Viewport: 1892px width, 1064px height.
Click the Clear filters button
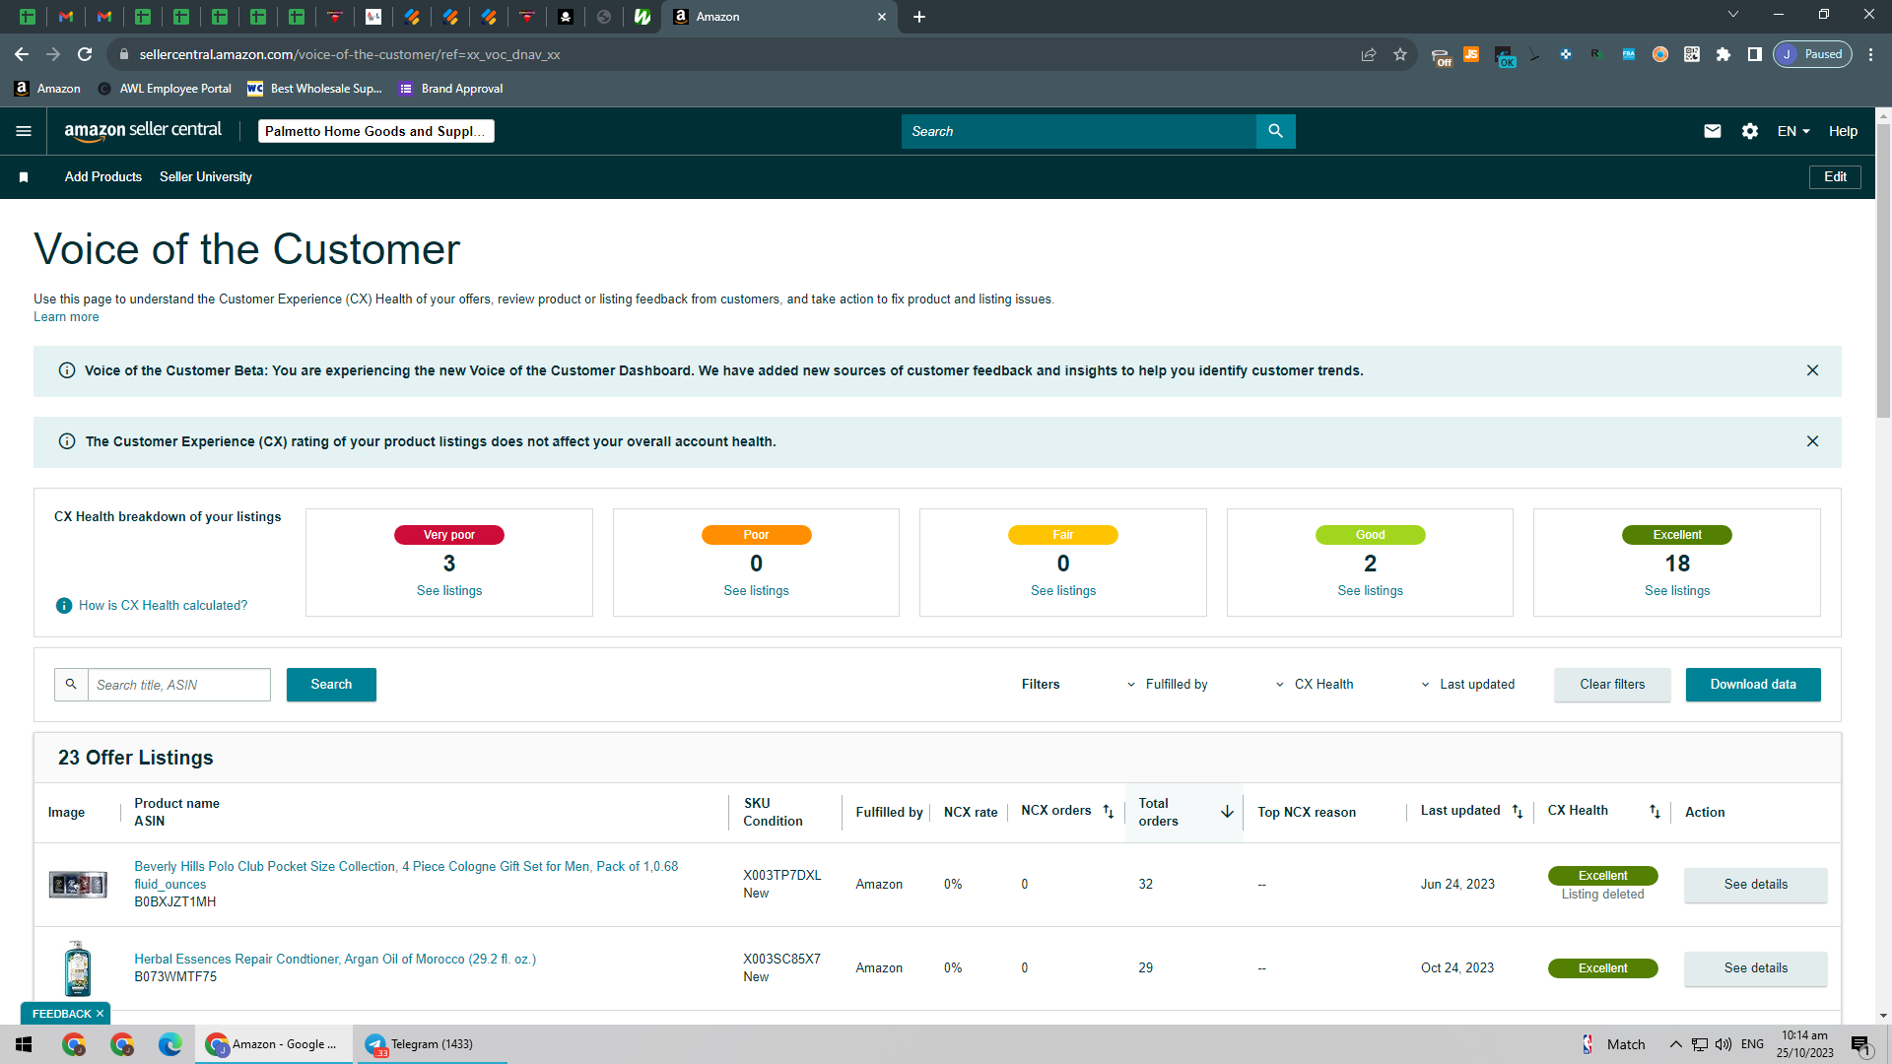(1612, 685)
